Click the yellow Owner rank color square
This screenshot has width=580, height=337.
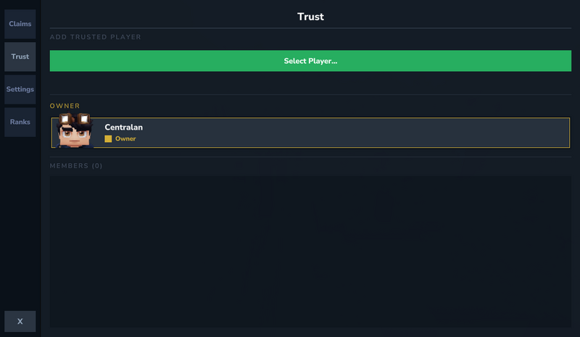[108, 138]
